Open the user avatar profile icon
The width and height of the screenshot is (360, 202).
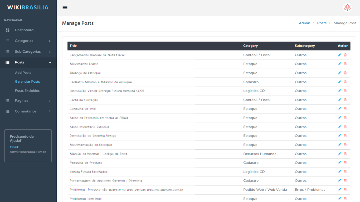pos(347,8)
